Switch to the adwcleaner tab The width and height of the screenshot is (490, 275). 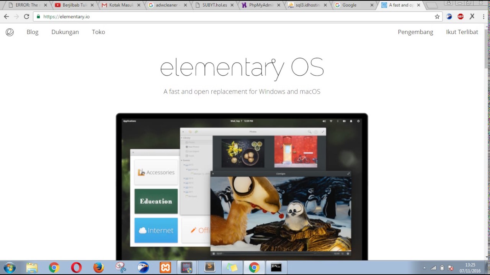coord(167,5)
